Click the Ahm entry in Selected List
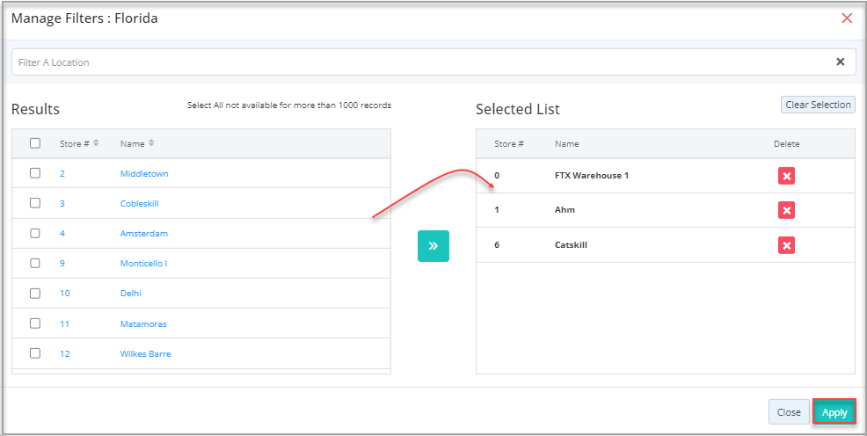The image size is (867, 436). [565, 210]
